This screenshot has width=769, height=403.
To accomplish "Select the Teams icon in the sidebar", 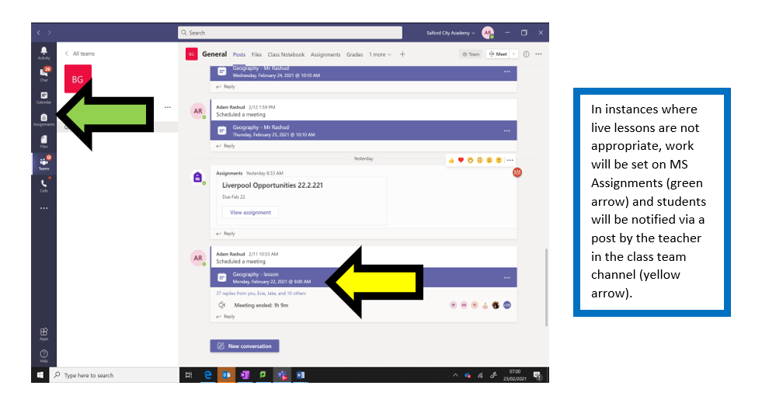I will tap(43, 163).
